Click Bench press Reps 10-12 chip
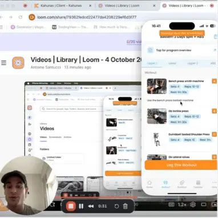218x218 pixels. pos(191,87)
